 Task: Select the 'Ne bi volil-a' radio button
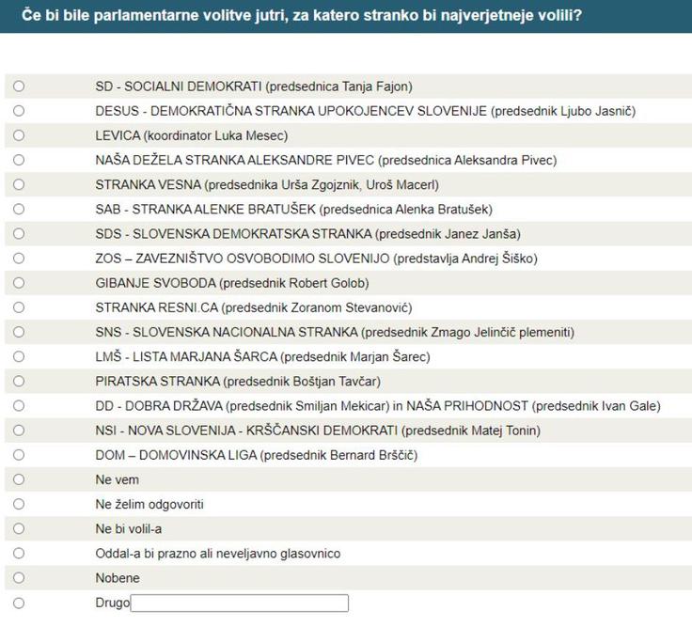point(19,528)
